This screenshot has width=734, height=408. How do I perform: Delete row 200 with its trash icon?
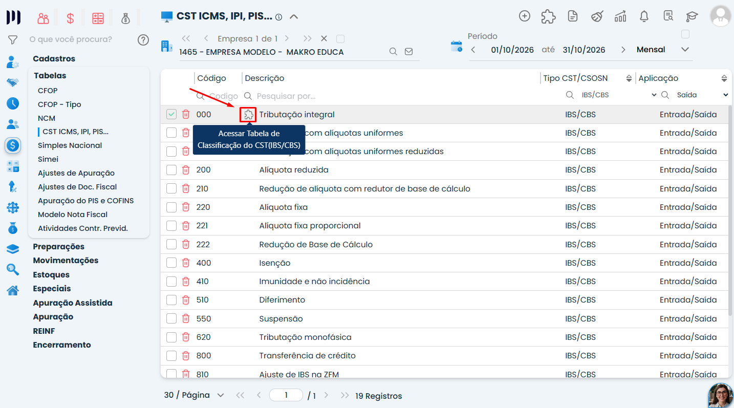pyautogui.click(x=186, y=170)
